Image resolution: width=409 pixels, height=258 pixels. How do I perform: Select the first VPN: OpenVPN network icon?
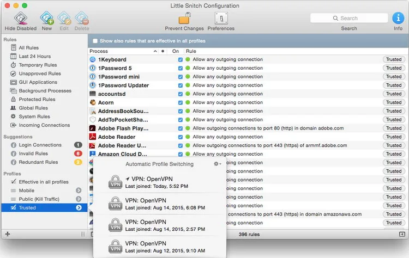tap(115, 182)
